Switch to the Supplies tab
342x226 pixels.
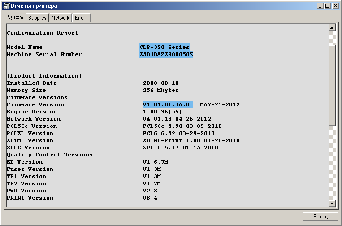pos(37,18)
